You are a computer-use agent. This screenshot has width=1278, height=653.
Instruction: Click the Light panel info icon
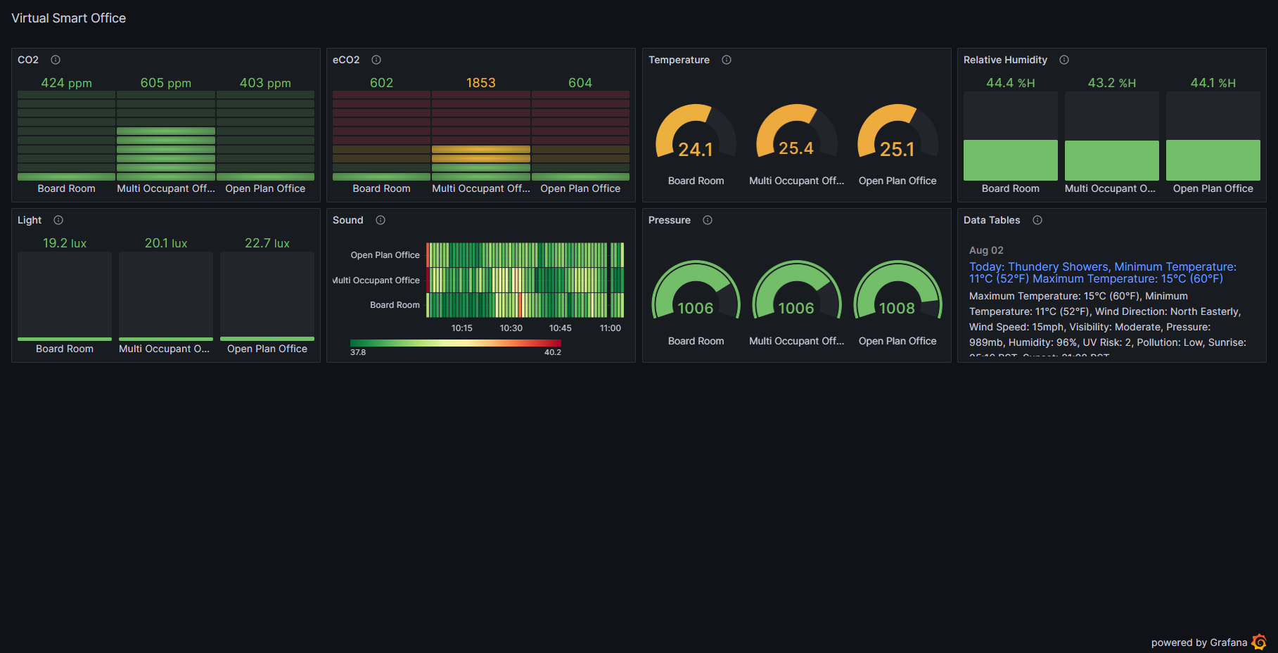(x=58, y=220)
